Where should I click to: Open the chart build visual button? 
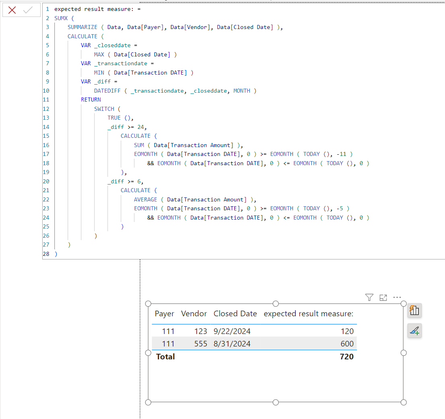[414, 310]
